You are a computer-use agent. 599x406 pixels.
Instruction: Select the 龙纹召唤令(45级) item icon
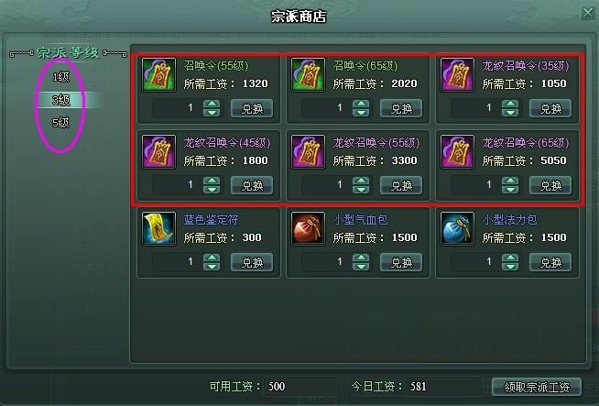tap(158, 151)
